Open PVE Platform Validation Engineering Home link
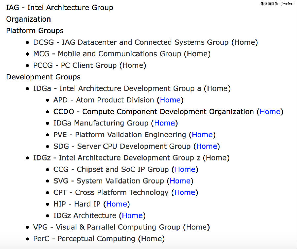 click(202, 135)
